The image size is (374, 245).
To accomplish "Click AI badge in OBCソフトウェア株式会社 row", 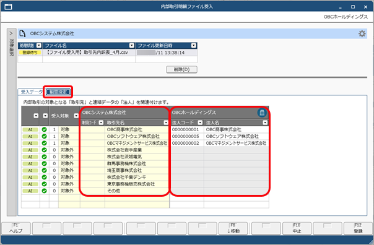I will point(30,137).
